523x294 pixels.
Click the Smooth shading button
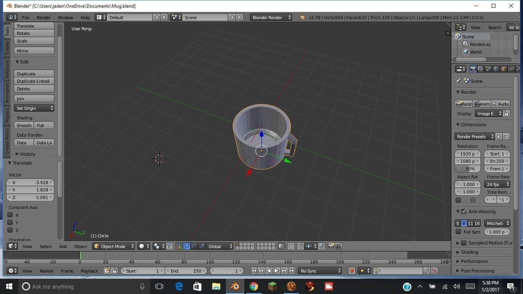24,125
